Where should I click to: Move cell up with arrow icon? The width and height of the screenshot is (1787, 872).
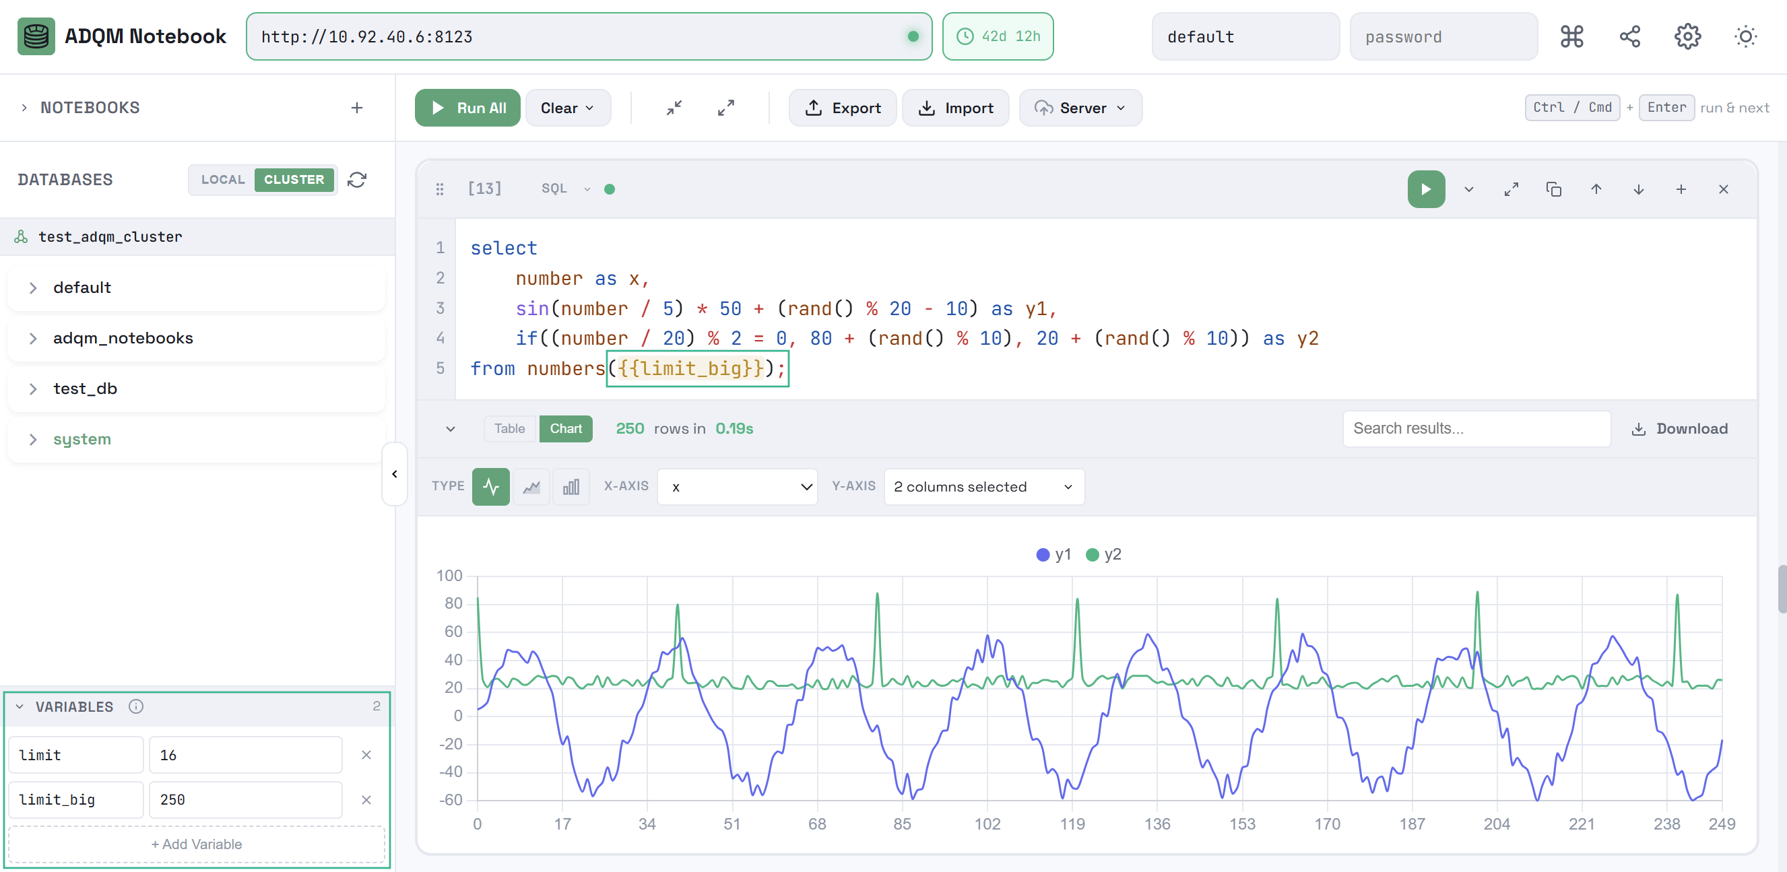click(1596, 189)
